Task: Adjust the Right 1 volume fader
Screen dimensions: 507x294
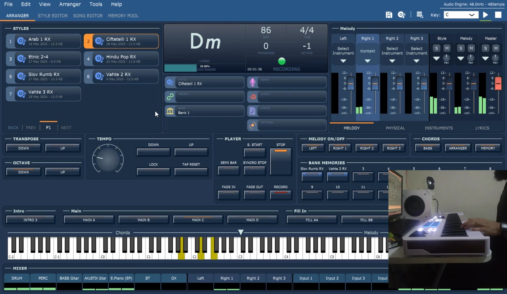Action: coord(375,83)
